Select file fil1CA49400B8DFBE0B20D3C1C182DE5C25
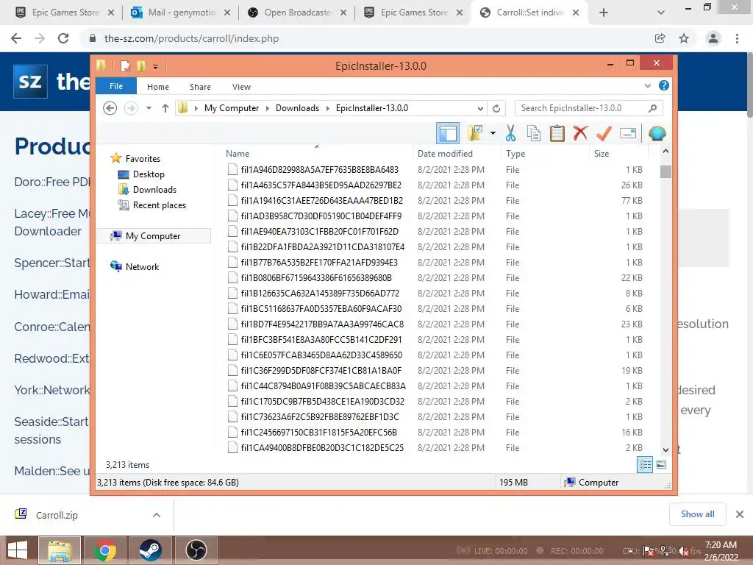Viewport: 753px width, 565px height. point(322,448)
